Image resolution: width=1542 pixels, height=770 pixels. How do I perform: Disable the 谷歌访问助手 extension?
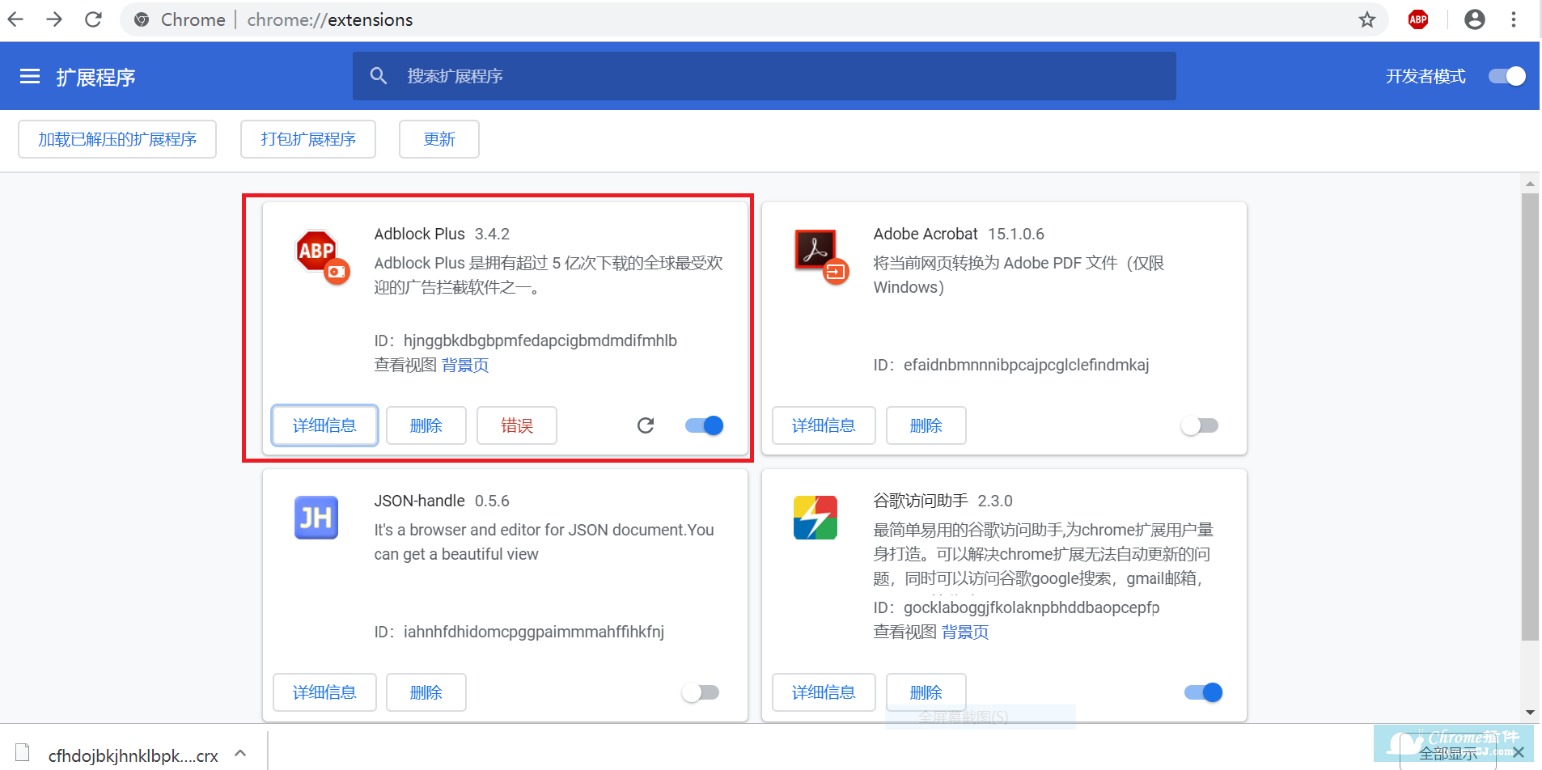tap(1204, 692)
